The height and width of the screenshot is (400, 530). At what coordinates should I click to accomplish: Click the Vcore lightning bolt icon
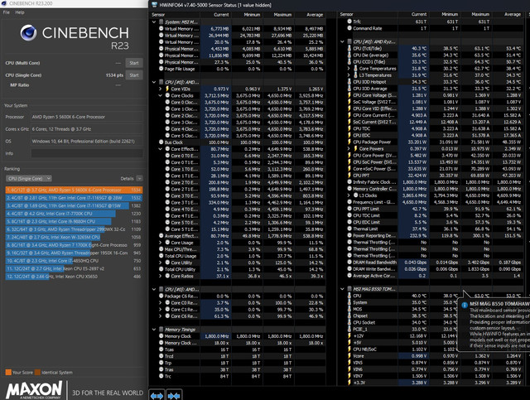point(349,356)
